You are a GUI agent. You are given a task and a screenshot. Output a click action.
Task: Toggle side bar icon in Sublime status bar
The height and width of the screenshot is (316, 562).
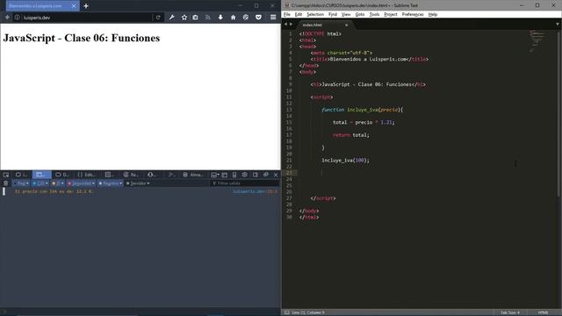click(287, 312)
